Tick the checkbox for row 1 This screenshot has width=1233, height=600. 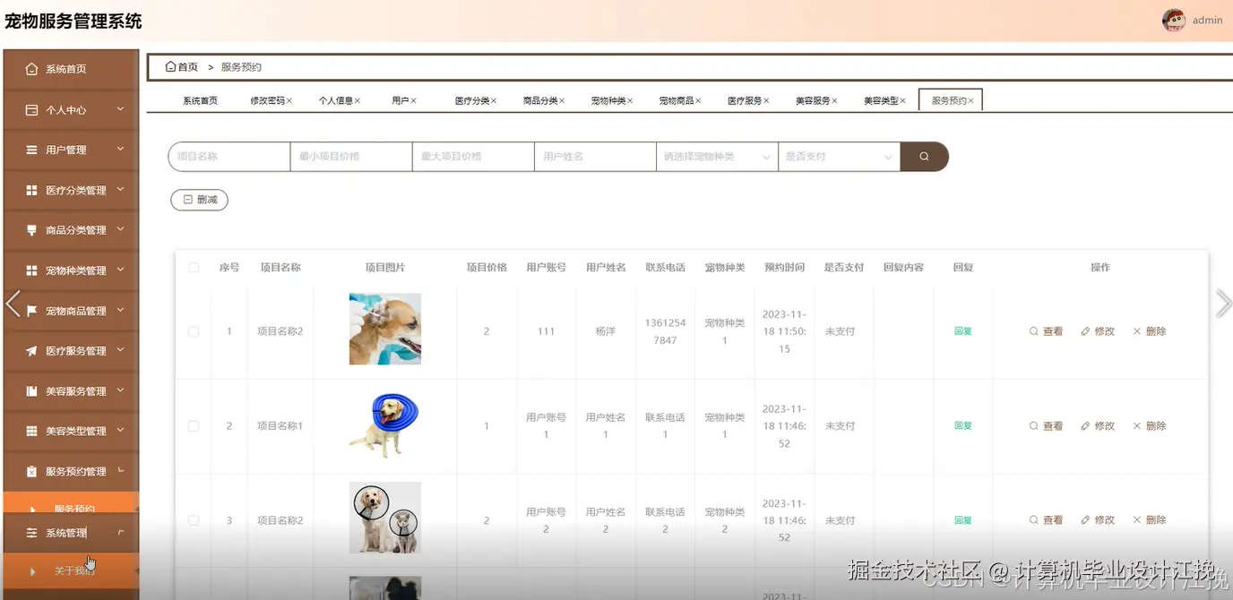194,331
